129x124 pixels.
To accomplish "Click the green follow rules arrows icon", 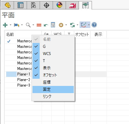I will tap(72, 25).
